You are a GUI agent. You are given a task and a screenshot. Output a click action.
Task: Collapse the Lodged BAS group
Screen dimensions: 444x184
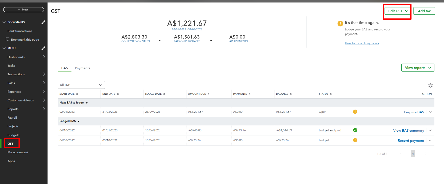(78, 121)
